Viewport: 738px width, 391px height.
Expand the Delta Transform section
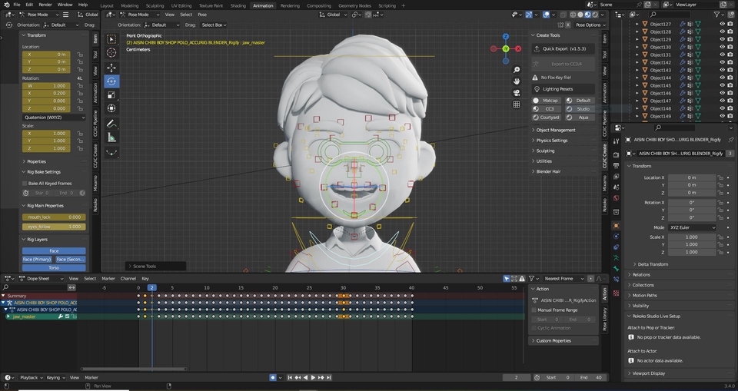(653, 264)
